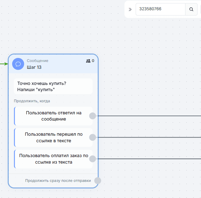Select condition 'Пользователь перешел по ссылке в тексте'
This screenshot has width=201, height=198.
(53, 138)
